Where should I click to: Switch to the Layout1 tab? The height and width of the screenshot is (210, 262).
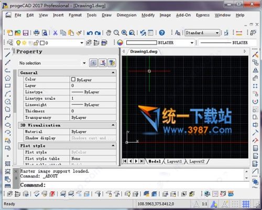174,161
